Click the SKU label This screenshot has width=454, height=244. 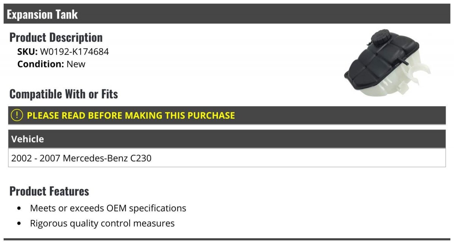(27, 52)
